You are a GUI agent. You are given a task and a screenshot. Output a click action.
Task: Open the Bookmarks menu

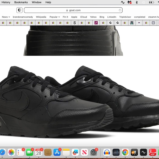click(x=21, y=2)
